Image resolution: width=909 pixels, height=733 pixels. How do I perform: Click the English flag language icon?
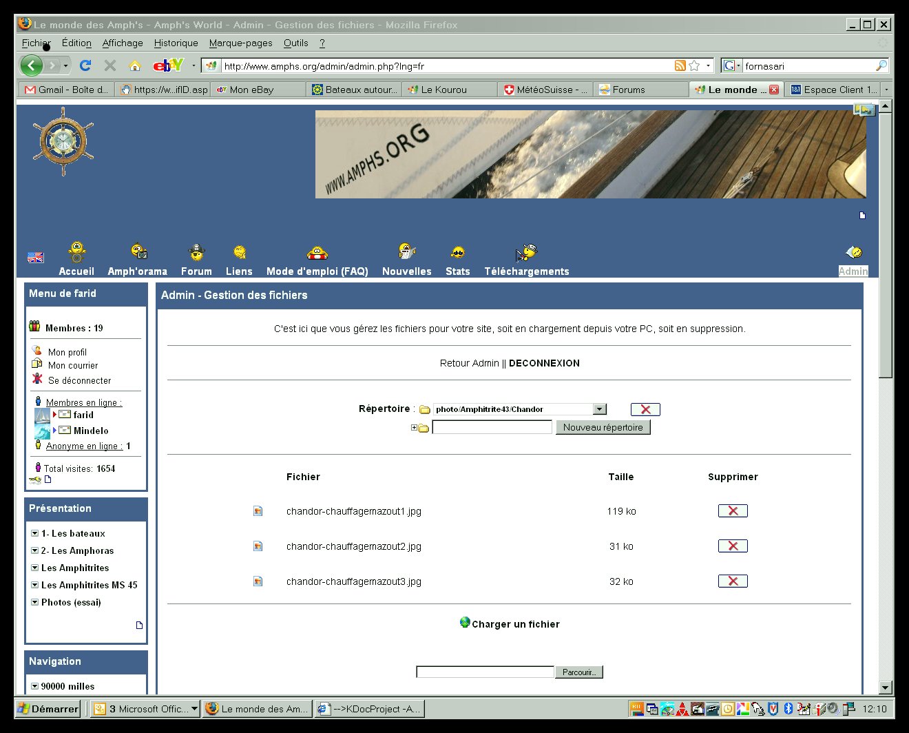click(x=35, y=258)
